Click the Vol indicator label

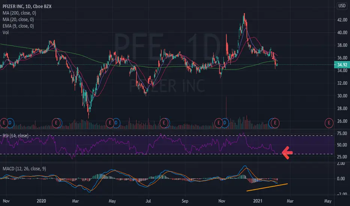click(6, 33)
